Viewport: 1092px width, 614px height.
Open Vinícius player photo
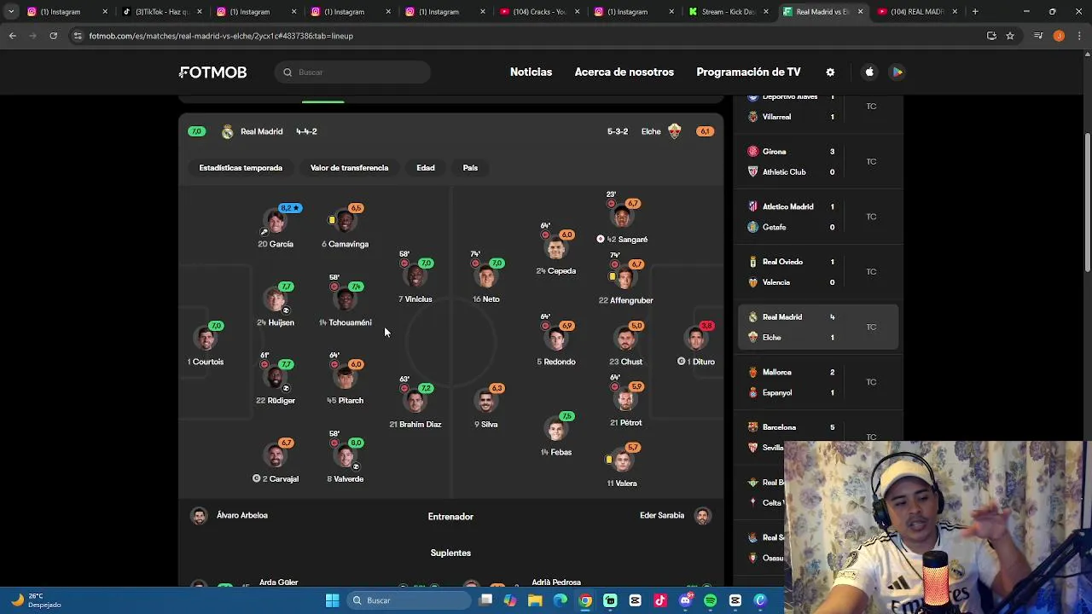(x=415, y=275)
